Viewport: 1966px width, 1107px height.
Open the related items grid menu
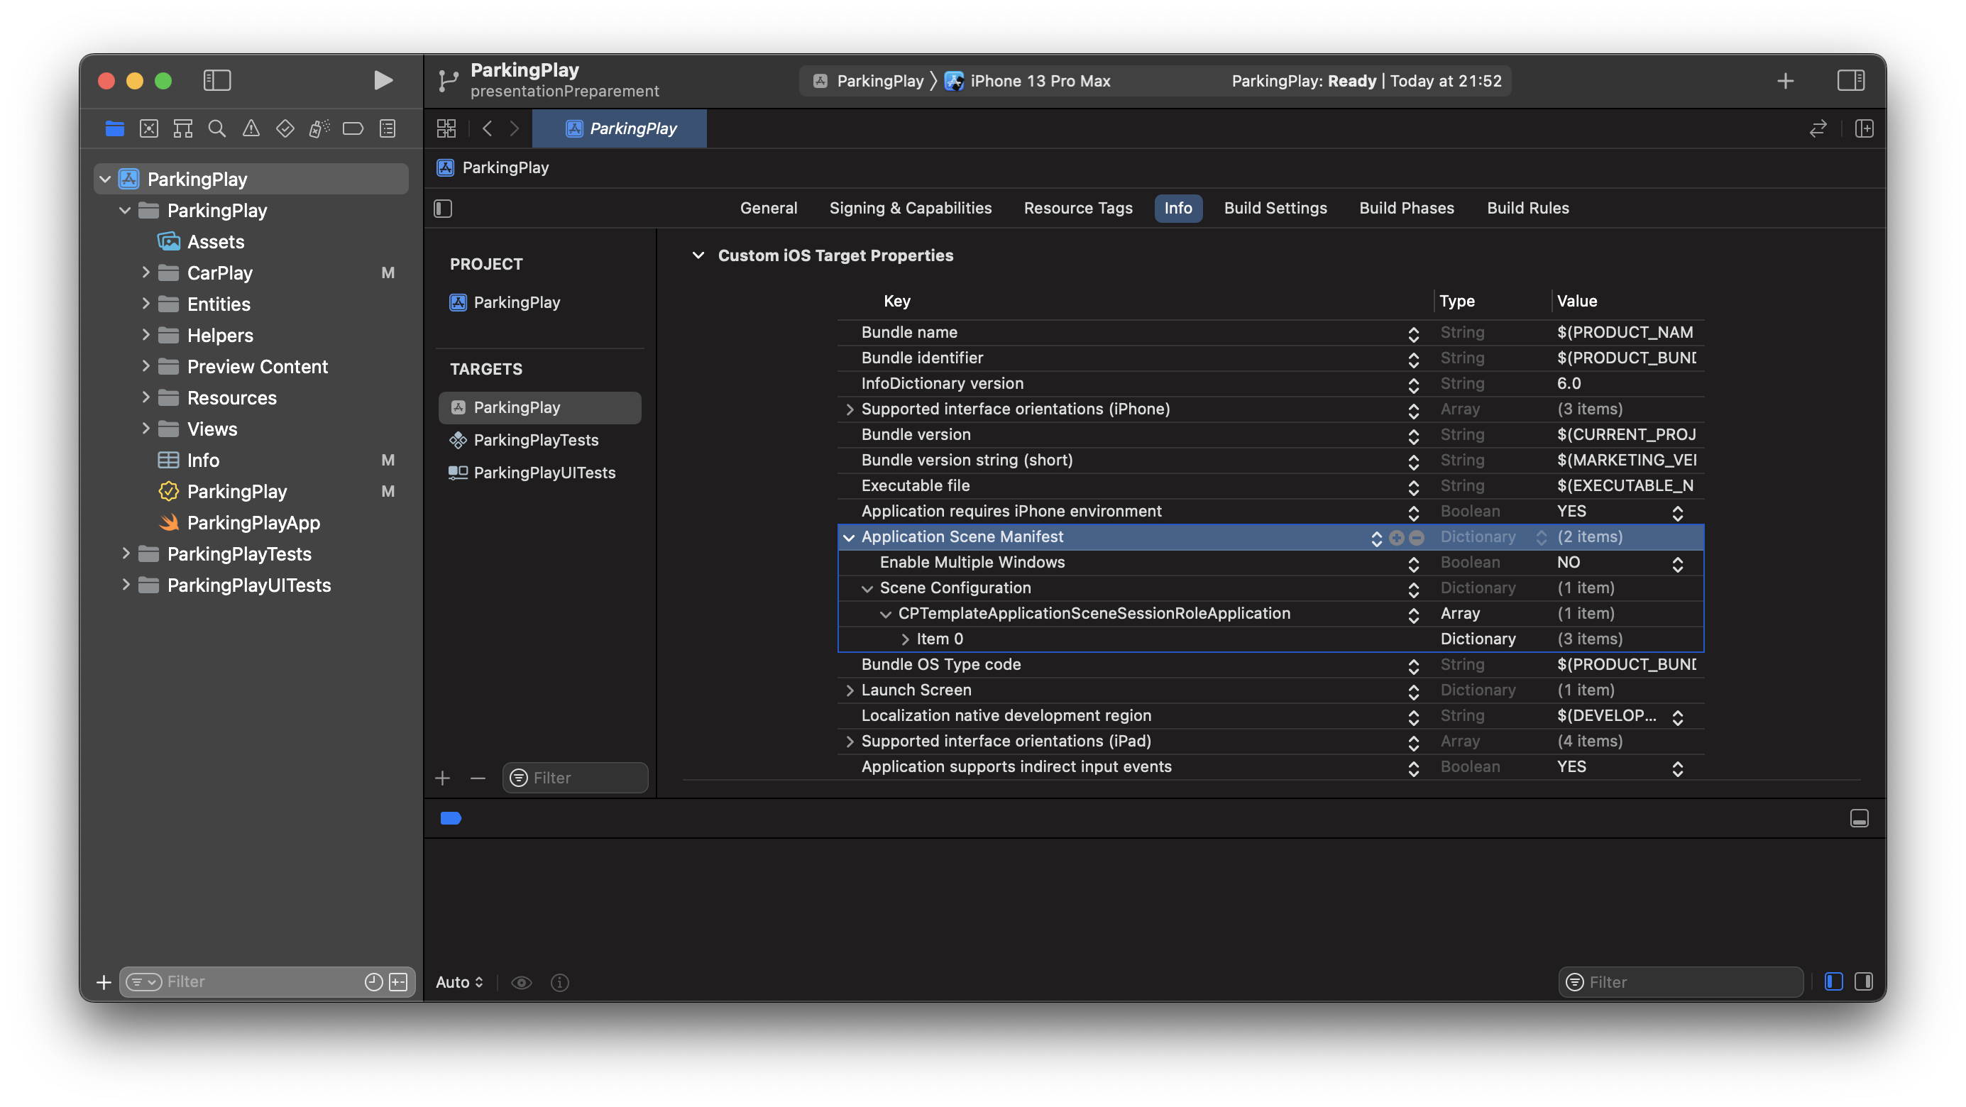click(446, 128)
